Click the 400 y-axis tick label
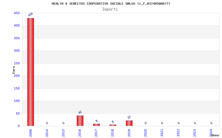The image size is (222, 138). [x=17, y=26]
